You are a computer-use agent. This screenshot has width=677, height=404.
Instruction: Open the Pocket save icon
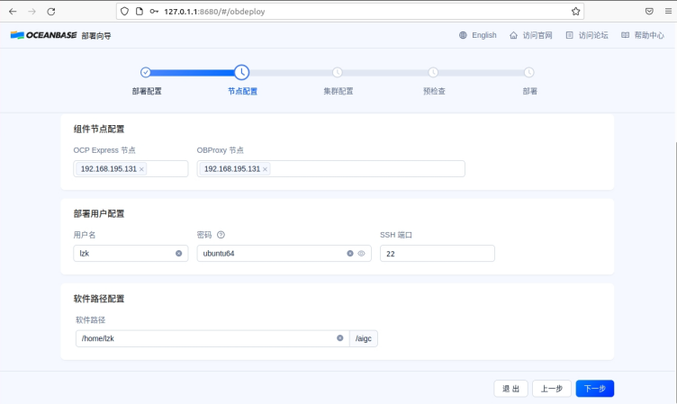click(649, 11)
